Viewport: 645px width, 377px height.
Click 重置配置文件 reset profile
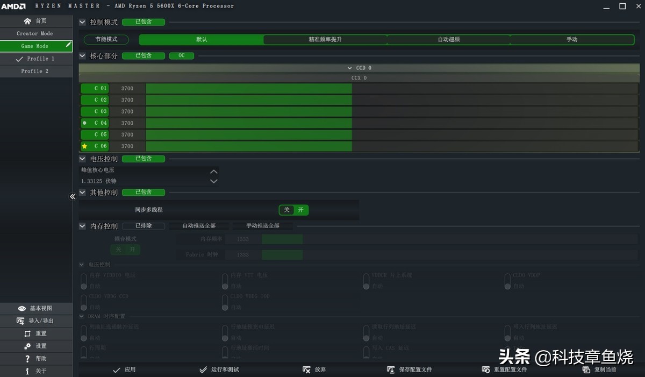coord(504,369)
